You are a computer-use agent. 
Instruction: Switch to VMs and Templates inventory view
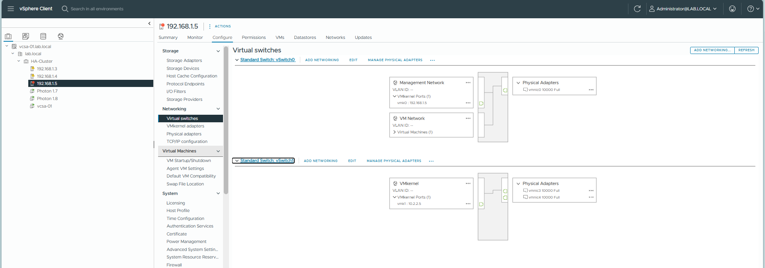(25, 36)
